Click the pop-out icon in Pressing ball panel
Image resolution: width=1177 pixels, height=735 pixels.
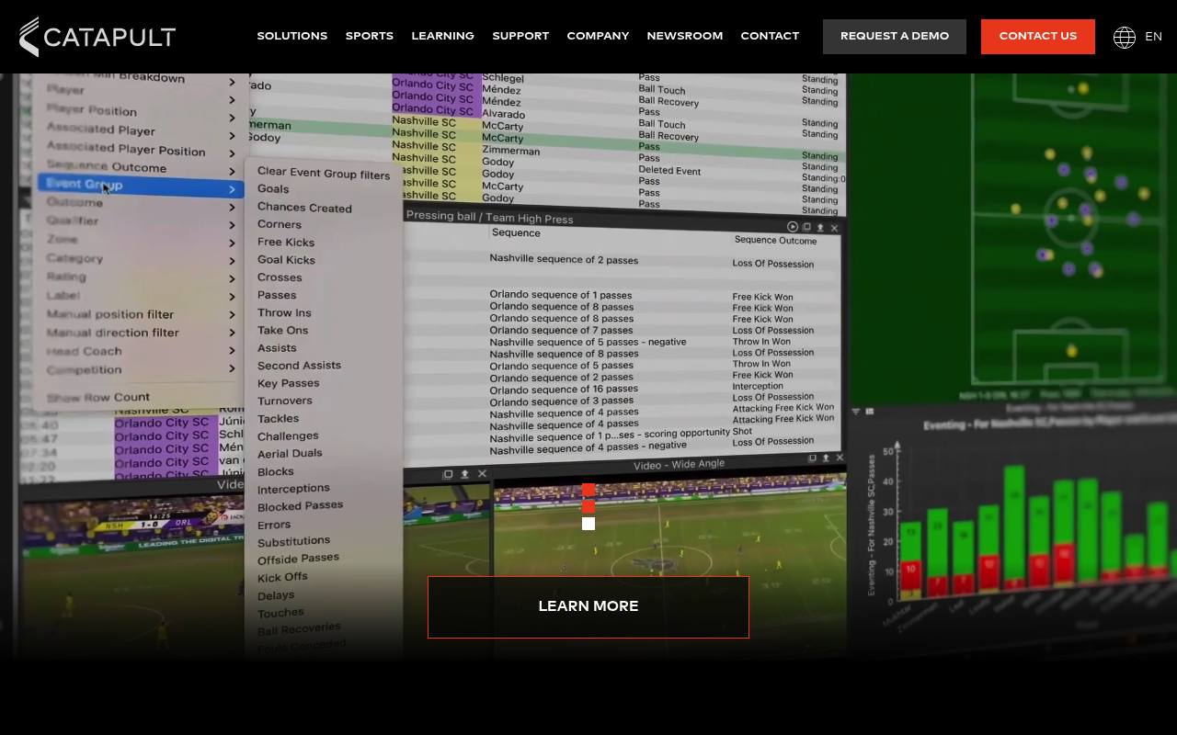[806, 227]
